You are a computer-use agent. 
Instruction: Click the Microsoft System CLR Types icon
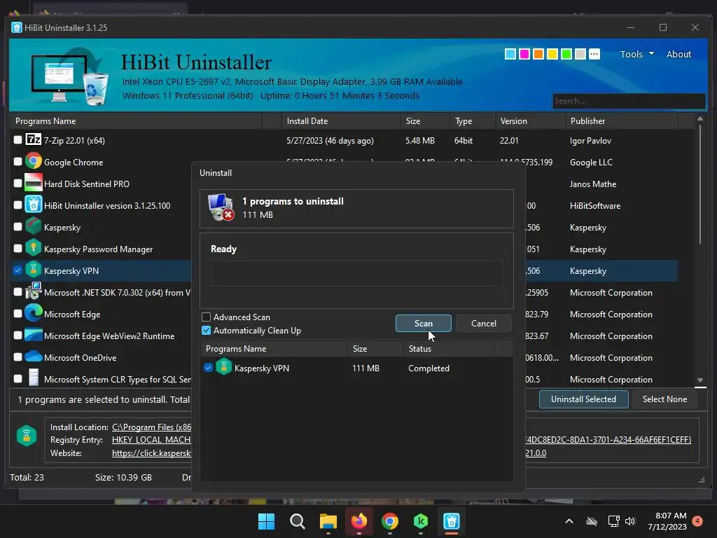click(34, 378)
